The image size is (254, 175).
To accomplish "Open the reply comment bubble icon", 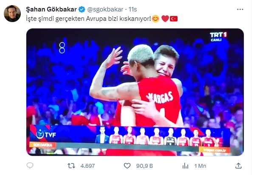I will (30, 165).
